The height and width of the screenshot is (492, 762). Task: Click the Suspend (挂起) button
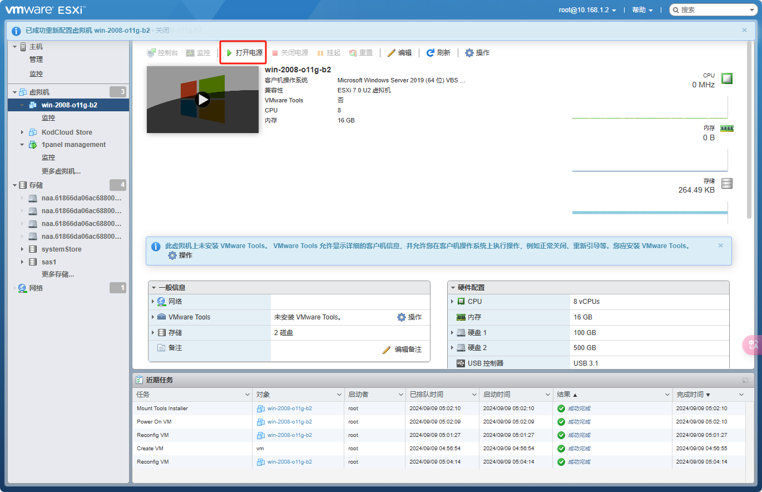point(328,53)
